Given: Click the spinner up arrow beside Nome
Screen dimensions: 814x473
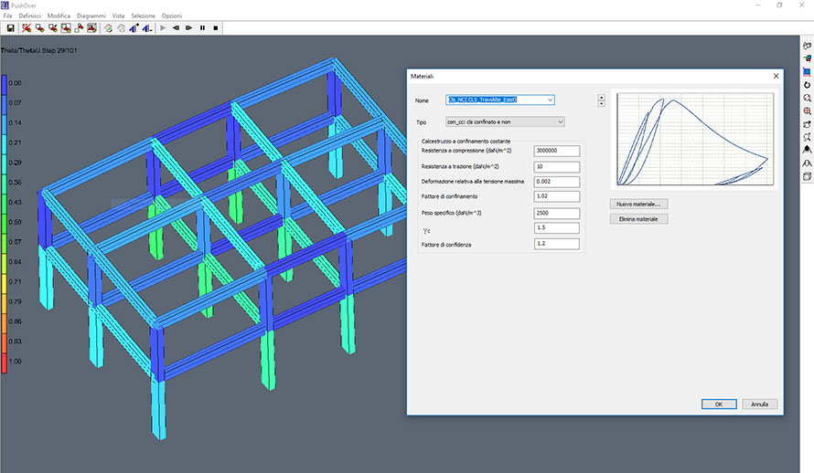Looking at the screenshot, I should pos(601,97).
